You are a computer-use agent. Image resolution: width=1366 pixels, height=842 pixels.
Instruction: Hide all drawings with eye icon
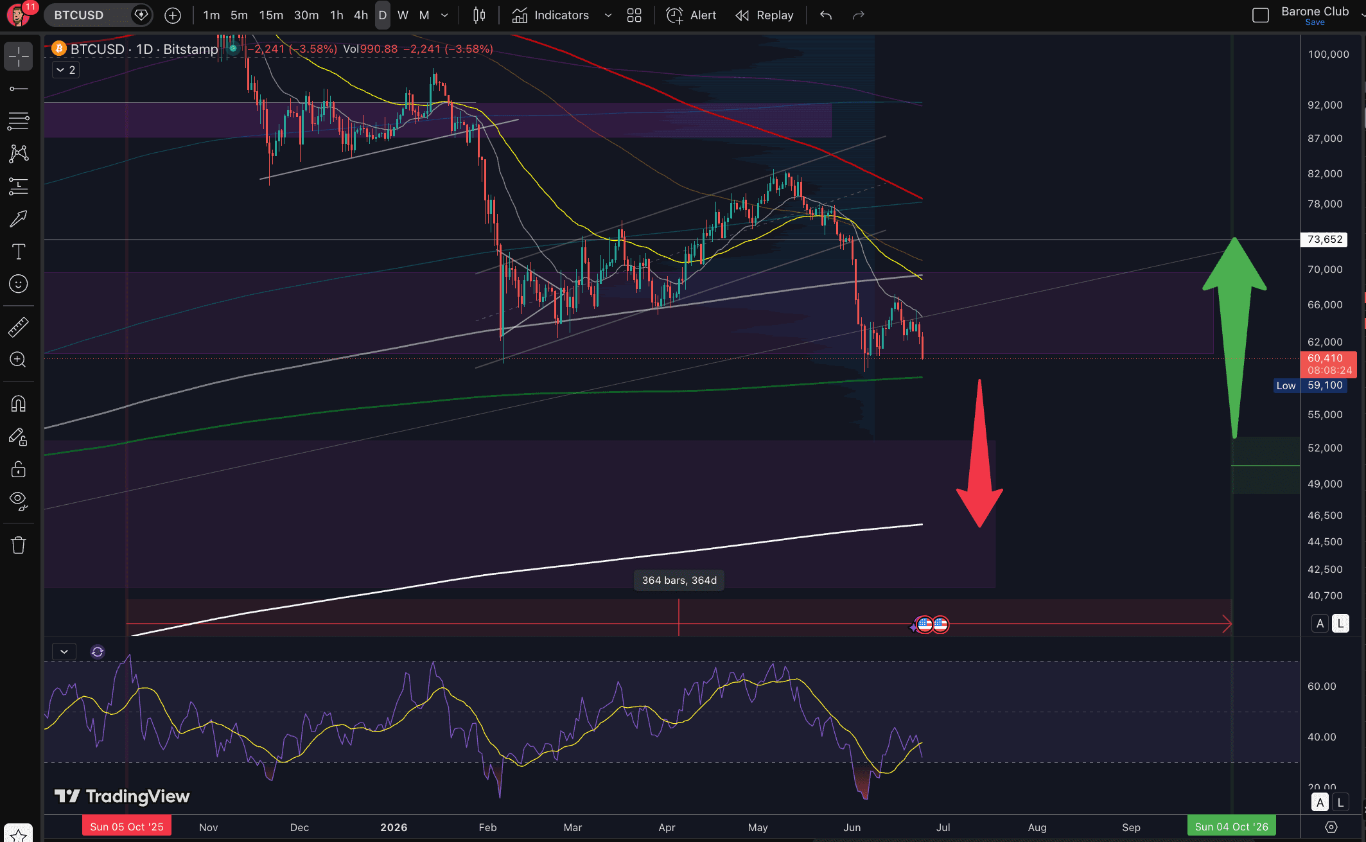coord(19,501)
